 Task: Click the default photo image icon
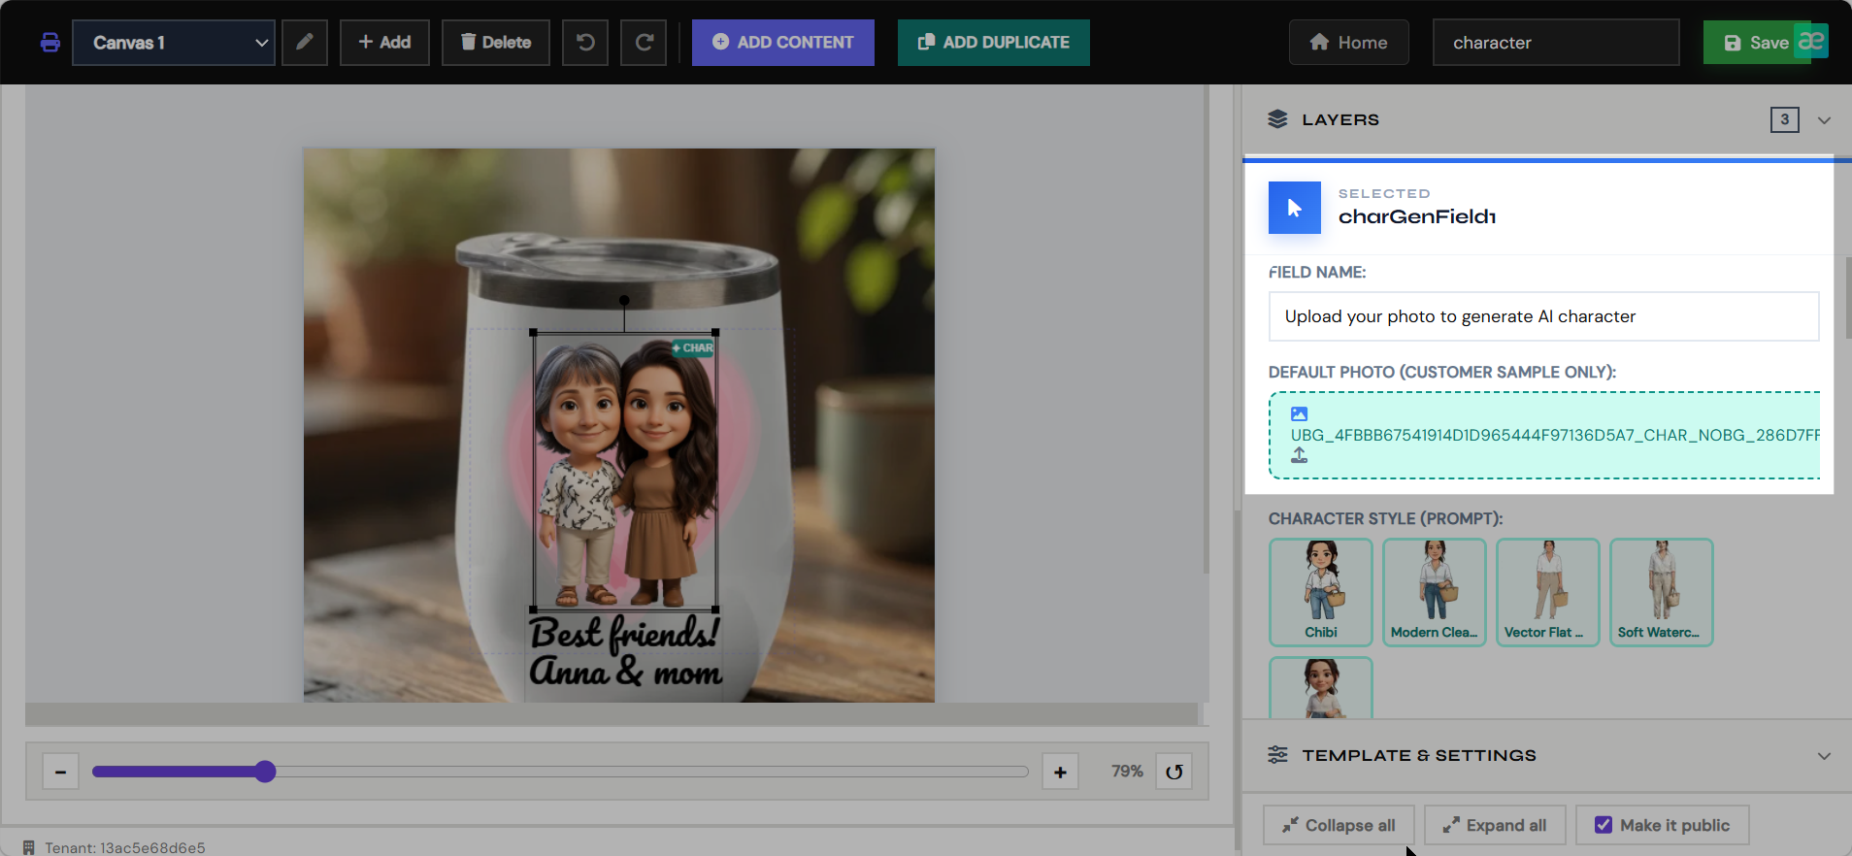(x=1299, y=413)
